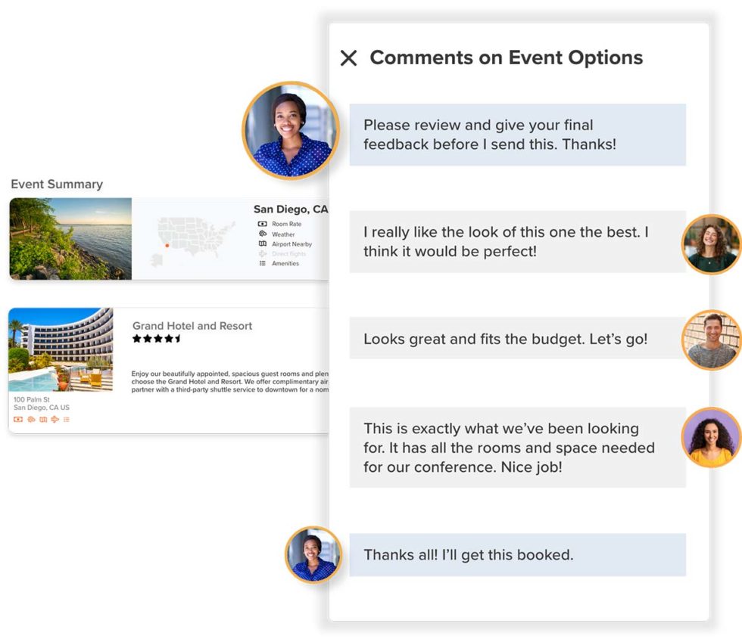Viewport: 742px width, 642px height.
Task: Click the Weather cloud icon in the event summary
Action: click(x=263, y=234)
